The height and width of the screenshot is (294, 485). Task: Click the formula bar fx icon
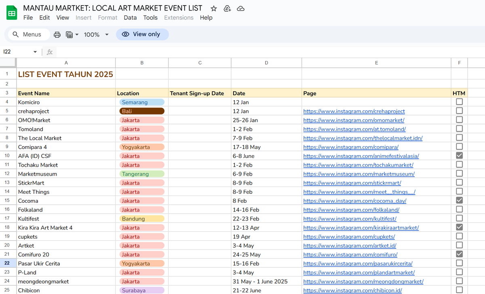tap(50, 52)
